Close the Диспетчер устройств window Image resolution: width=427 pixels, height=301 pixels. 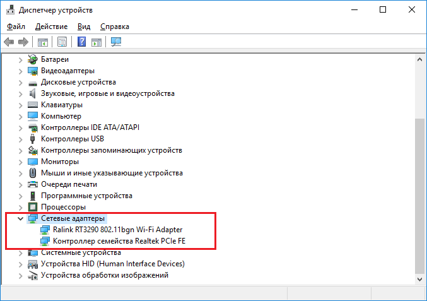pos(412,10)
